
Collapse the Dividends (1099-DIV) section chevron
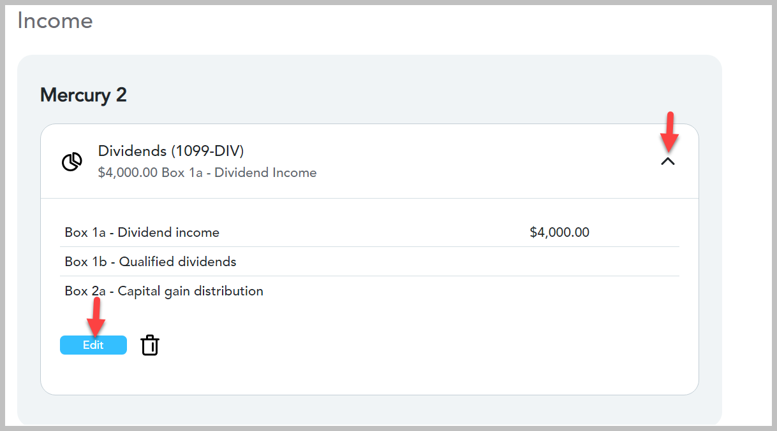coord(668,162)
